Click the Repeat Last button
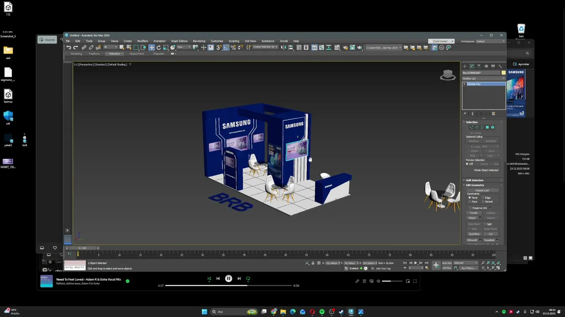The width and height of the screenshot is (565, 317). coord(482,190)
